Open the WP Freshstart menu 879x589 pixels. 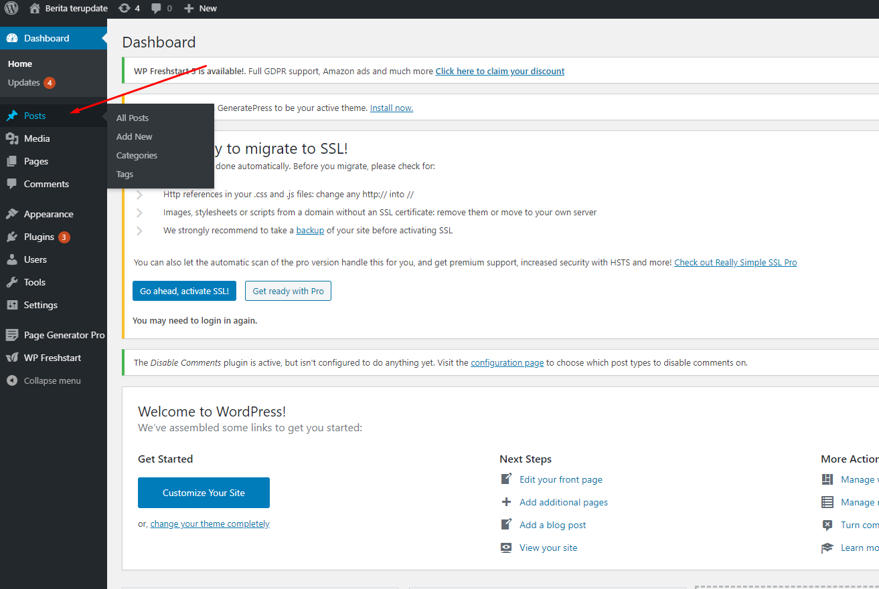click(52, 358)
